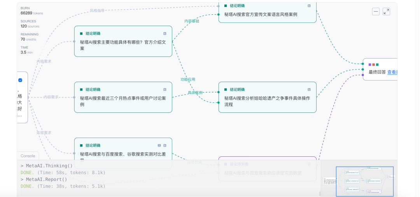Select the 官方宣传文案语言风格案例 node
Viewport: 420px width, 197px height.
coord(267,12)
